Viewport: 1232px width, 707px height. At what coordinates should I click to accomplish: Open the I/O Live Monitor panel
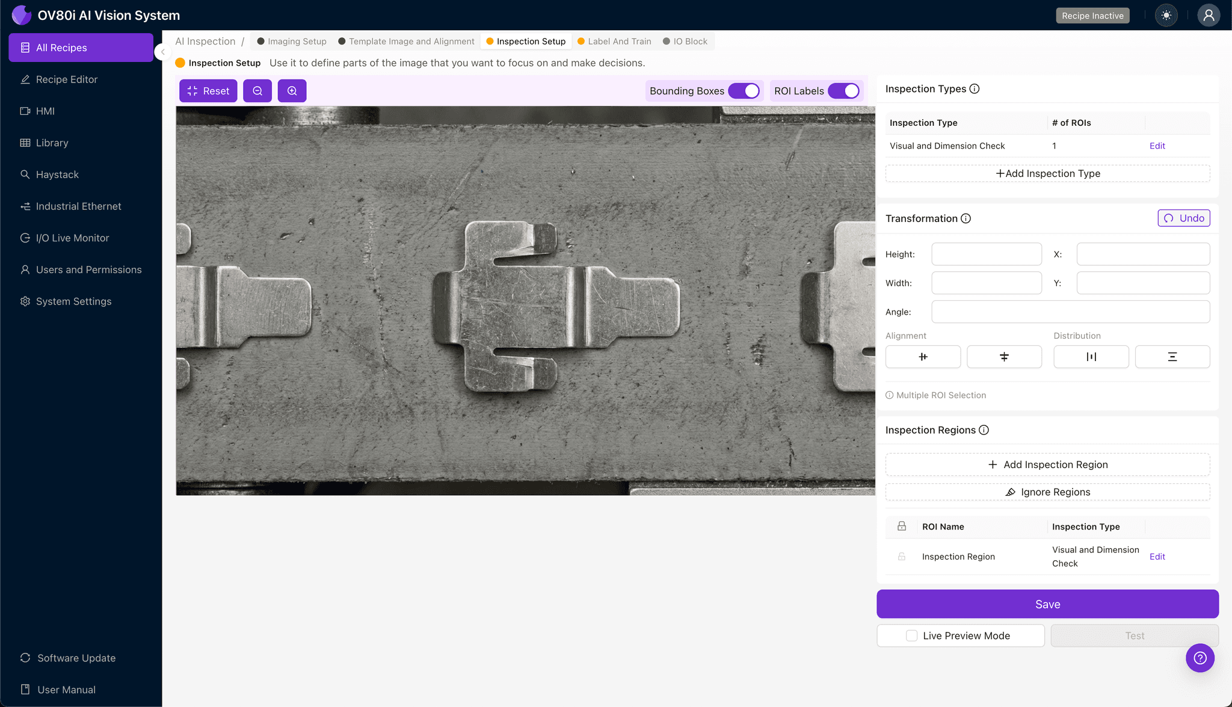72,238
